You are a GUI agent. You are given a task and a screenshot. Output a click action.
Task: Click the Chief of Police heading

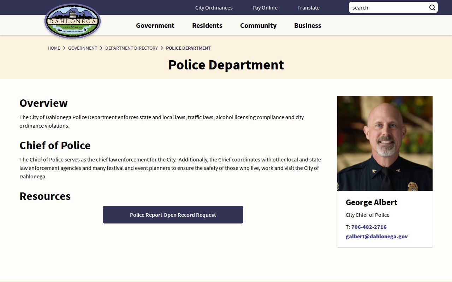pos(55,145)
